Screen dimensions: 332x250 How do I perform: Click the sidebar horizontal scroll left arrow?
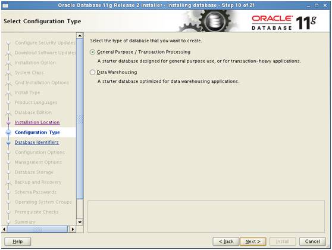(4, 229)
